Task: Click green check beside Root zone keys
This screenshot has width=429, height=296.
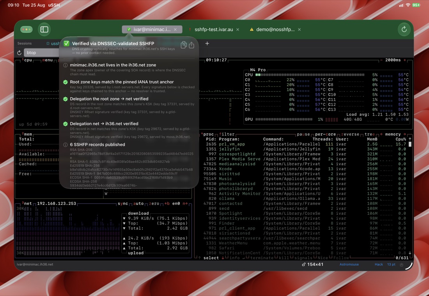Action: click(66, 82)
